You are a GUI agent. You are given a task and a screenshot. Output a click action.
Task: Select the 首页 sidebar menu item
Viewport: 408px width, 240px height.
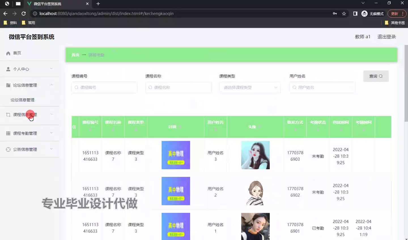pyautogui.click(x=29, y=53)
